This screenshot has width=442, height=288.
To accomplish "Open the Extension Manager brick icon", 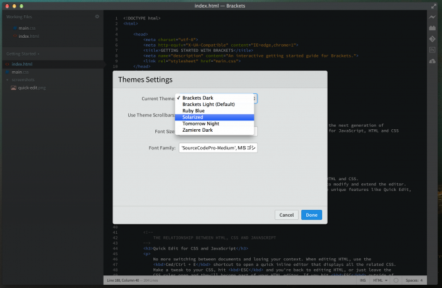I will point(432,28).
